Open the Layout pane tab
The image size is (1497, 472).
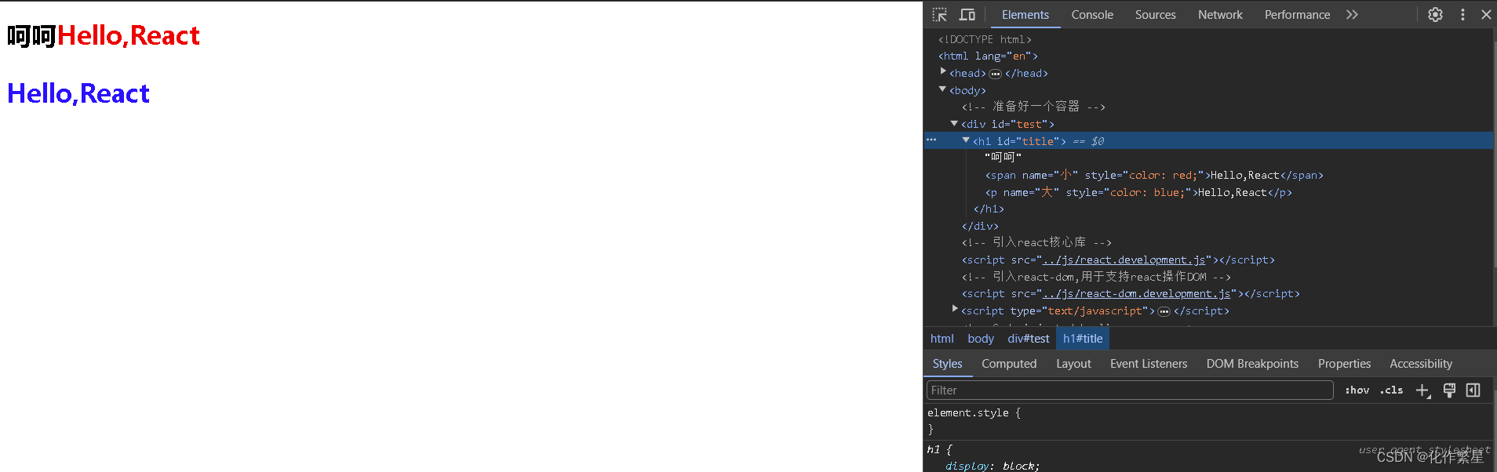(x=1073, y=364)
